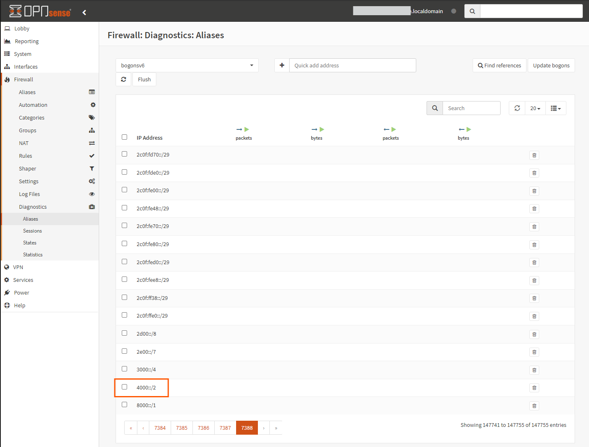Focus the top bar search field
589x447 pixels.
pos(531,11)
